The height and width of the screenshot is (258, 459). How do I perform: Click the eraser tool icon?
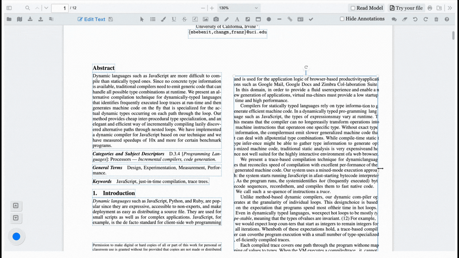404,19
